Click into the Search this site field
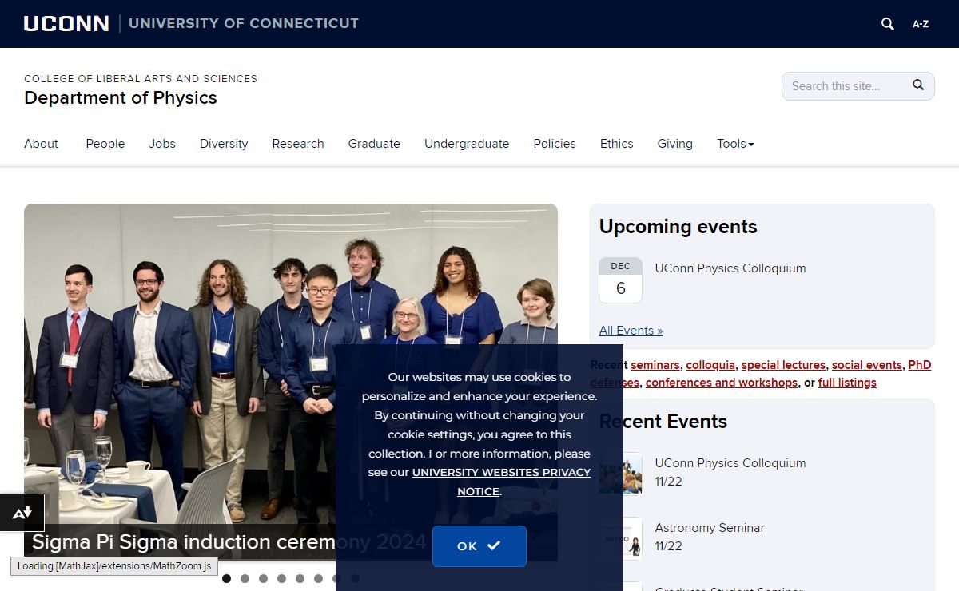This screenshot has width=959, height=591. point(847,86)
